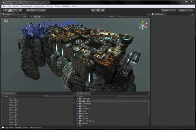Click status message 'setting shader LOD to Highest'
Screen dimensions: 196x130
(29, 127)
